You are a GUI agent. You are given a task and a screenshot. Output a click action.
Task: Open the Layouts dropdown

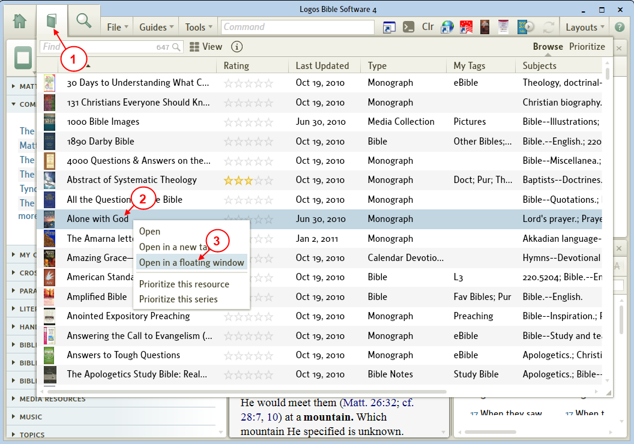point(585,27)
